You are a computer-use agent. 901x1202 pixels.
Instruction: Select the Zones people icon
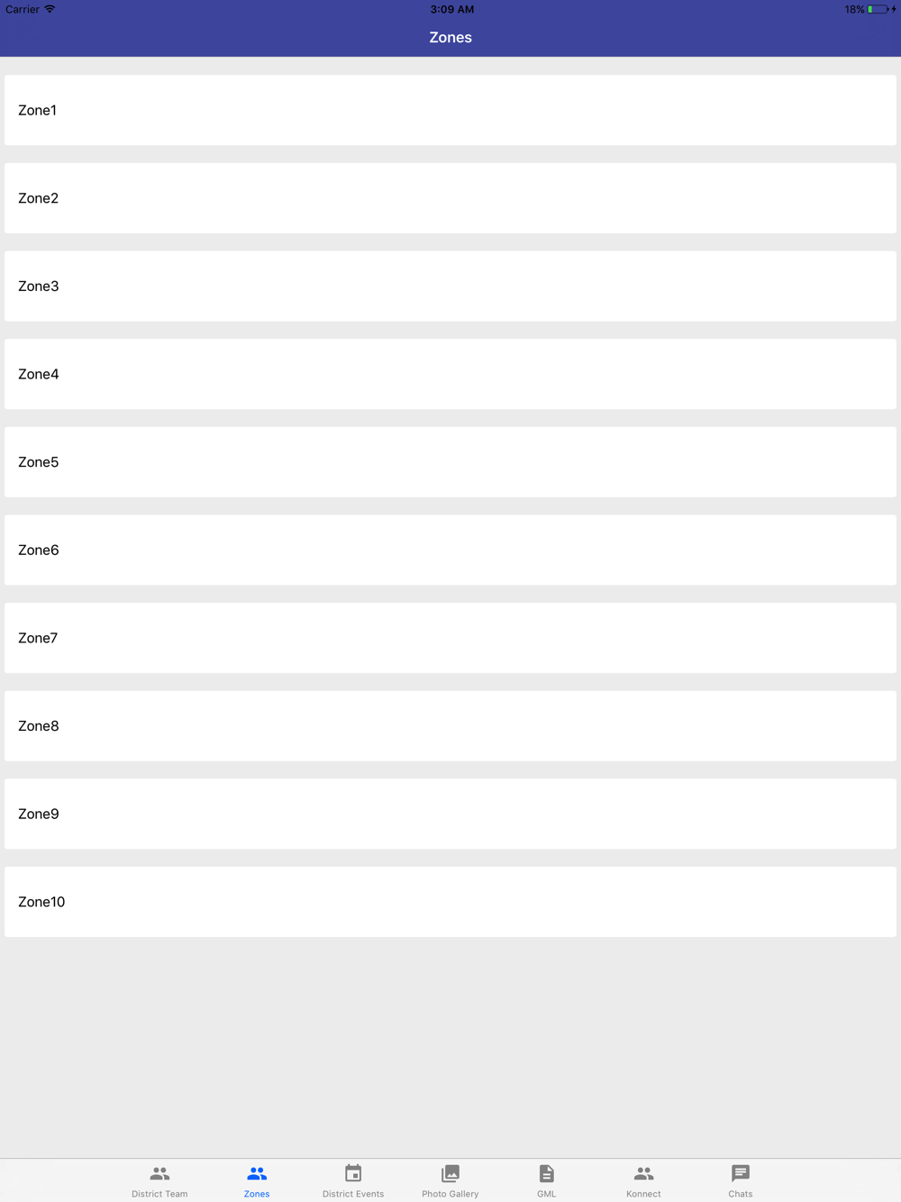pyautogui.click(x=257, y=1173)
